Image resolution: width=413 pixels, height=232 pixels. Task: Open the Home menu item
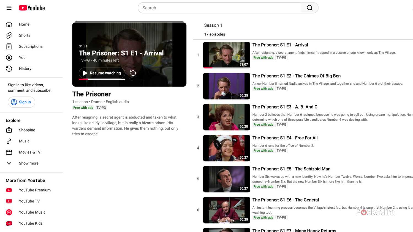click(x=31, y=24)
